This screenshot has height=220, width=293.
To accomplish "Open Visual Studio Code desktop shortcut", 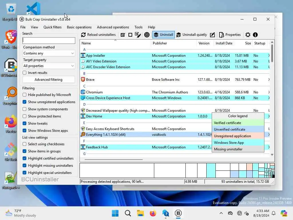I will pos(34,8).
